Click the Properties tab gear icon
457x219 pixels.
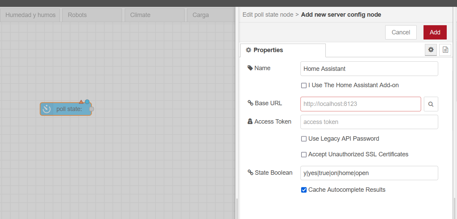(x=248, y=50)
